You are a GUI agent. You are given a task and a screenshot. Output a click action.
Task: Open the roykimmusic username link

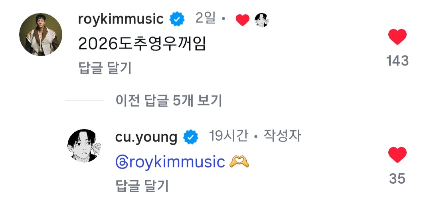point(121,19)
